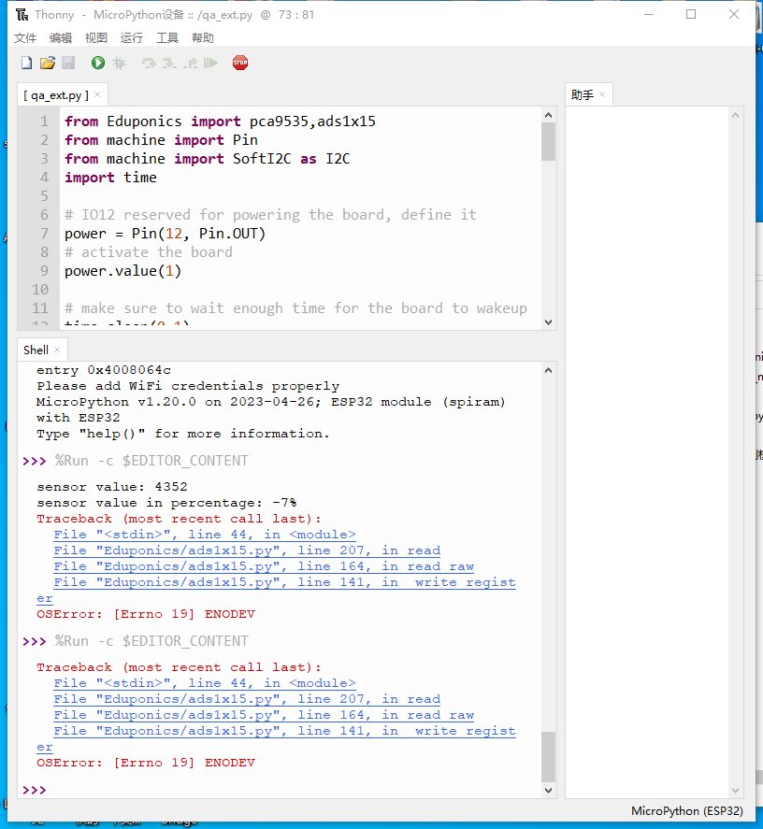Open first traceback link '<stdin>' line 44

205,535
